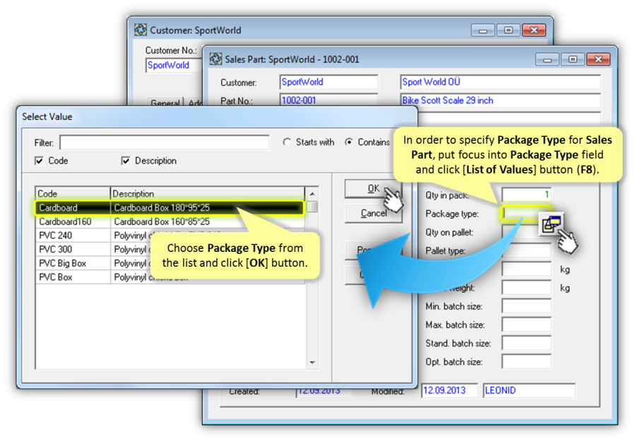Click the Part No. field 1002-001
The image size is (634, 441).
click(x=329, y=100)
